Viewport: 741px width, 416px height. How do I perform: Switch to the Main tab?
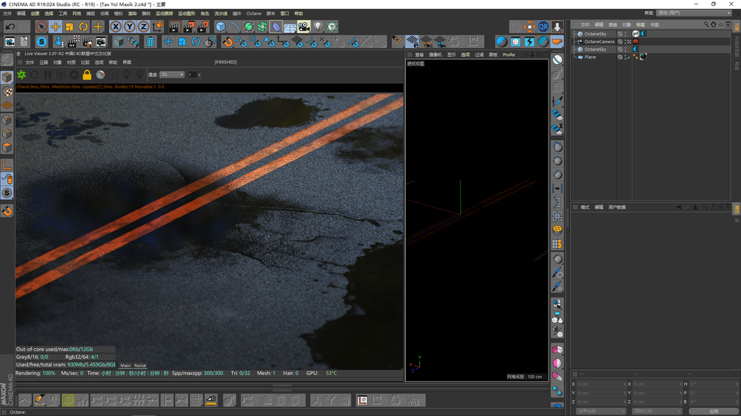(125, 365)
